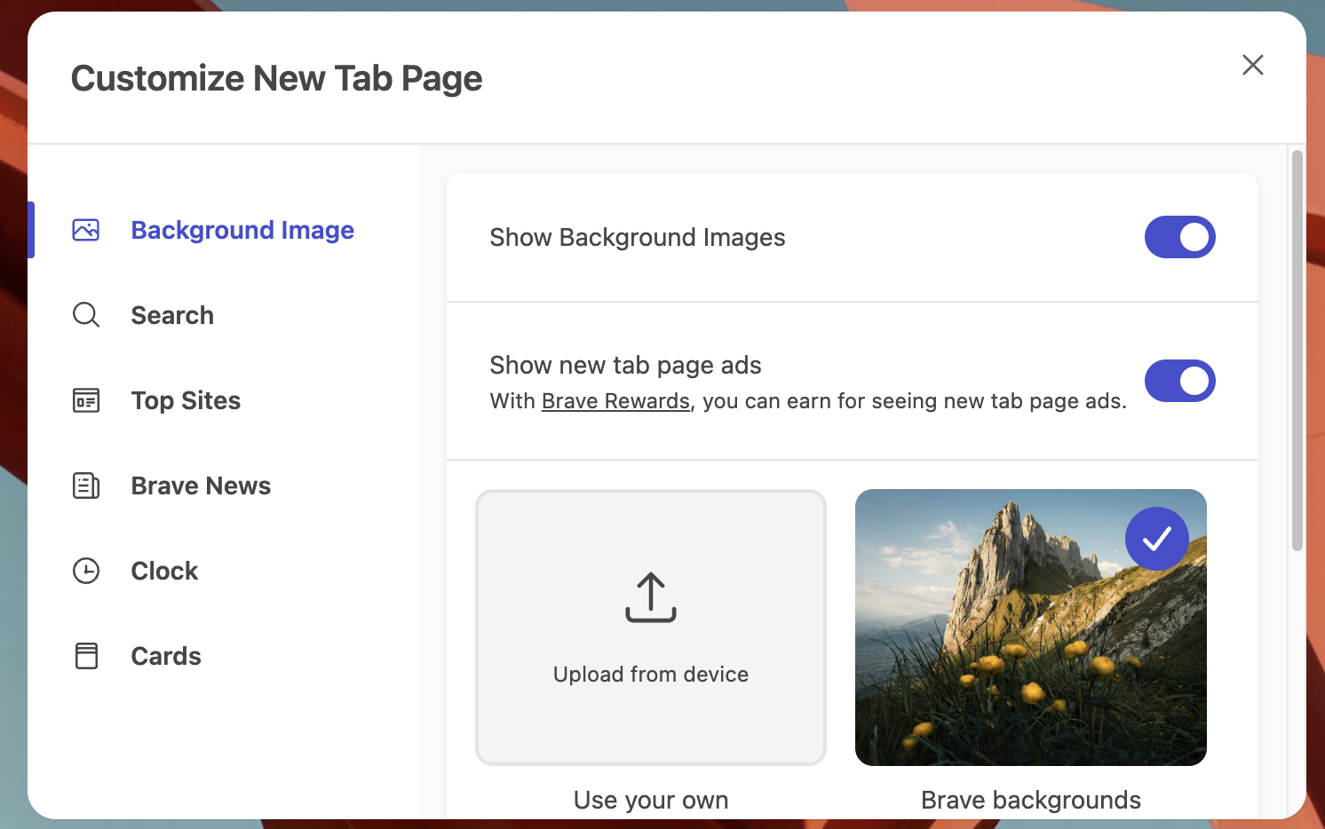This screenshot has height=829, width=1325.
Task: Close the Customize New Tab Page dialog
Action: pos(1252,65)
